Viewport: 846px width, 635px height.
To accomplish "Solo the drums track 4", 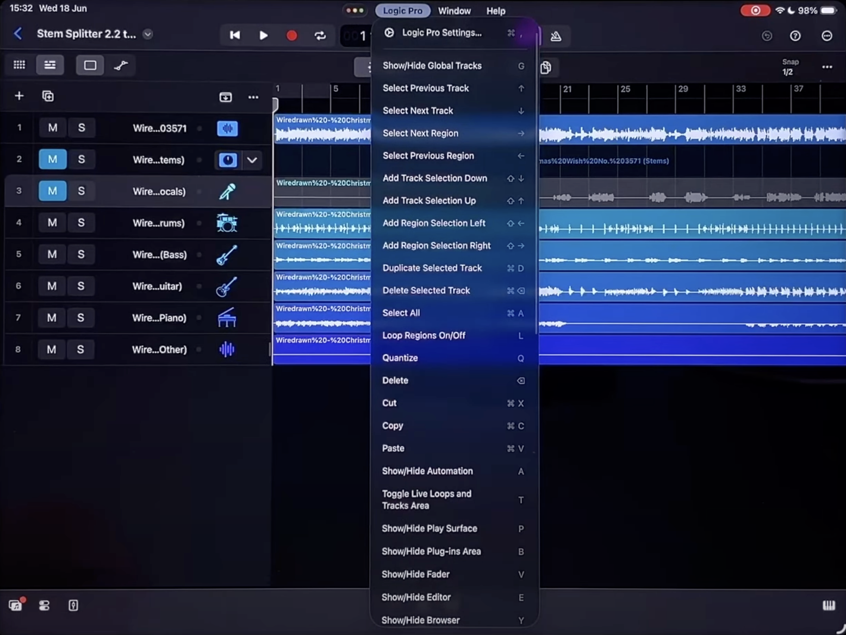I will [81, 223].
